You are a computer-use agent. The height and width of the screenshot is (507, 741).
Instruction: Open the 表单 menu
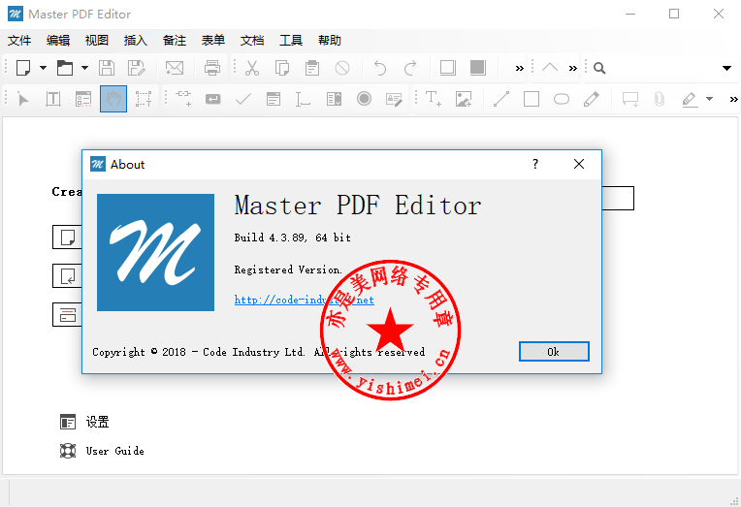tap(213, 41)
